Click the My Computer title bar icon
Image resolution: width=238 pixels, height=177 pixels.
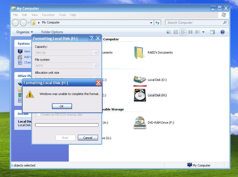coord(14,8)
